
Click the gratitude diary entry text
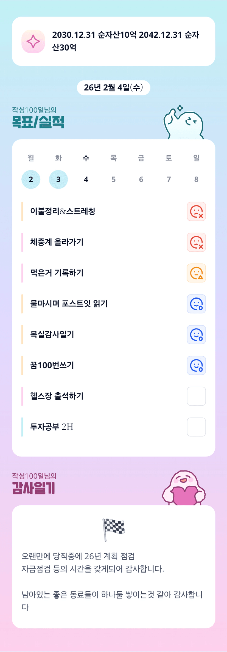coord(112,582)
